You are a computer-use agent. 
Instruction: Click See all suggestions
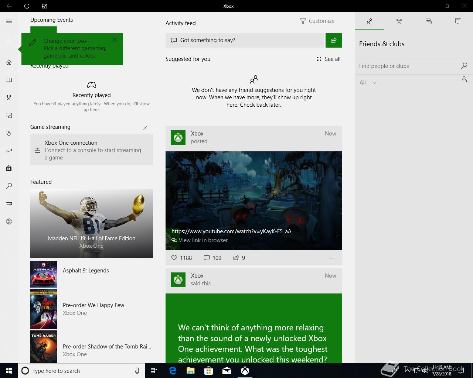coord(329,59)
